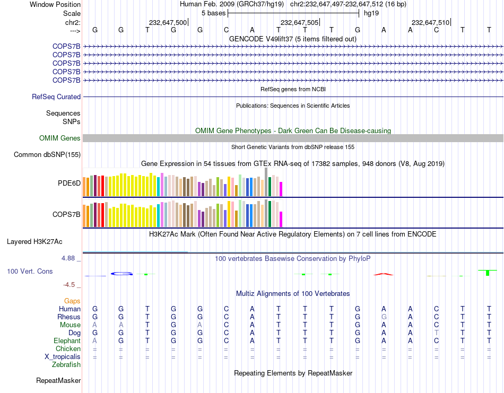Click the chr2:232,647,497-232,647,512 (16 bp) position text
The width and height of the screenshot is (504, 393).
[348, 4]
